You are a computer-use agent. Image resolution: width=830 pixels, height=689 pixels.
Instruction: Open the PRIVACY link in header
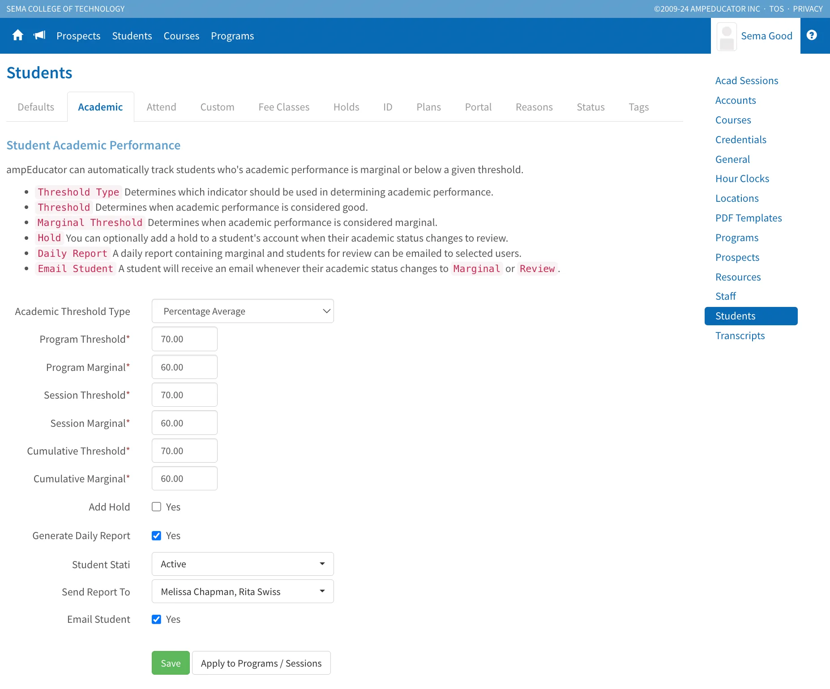point(808,9)
